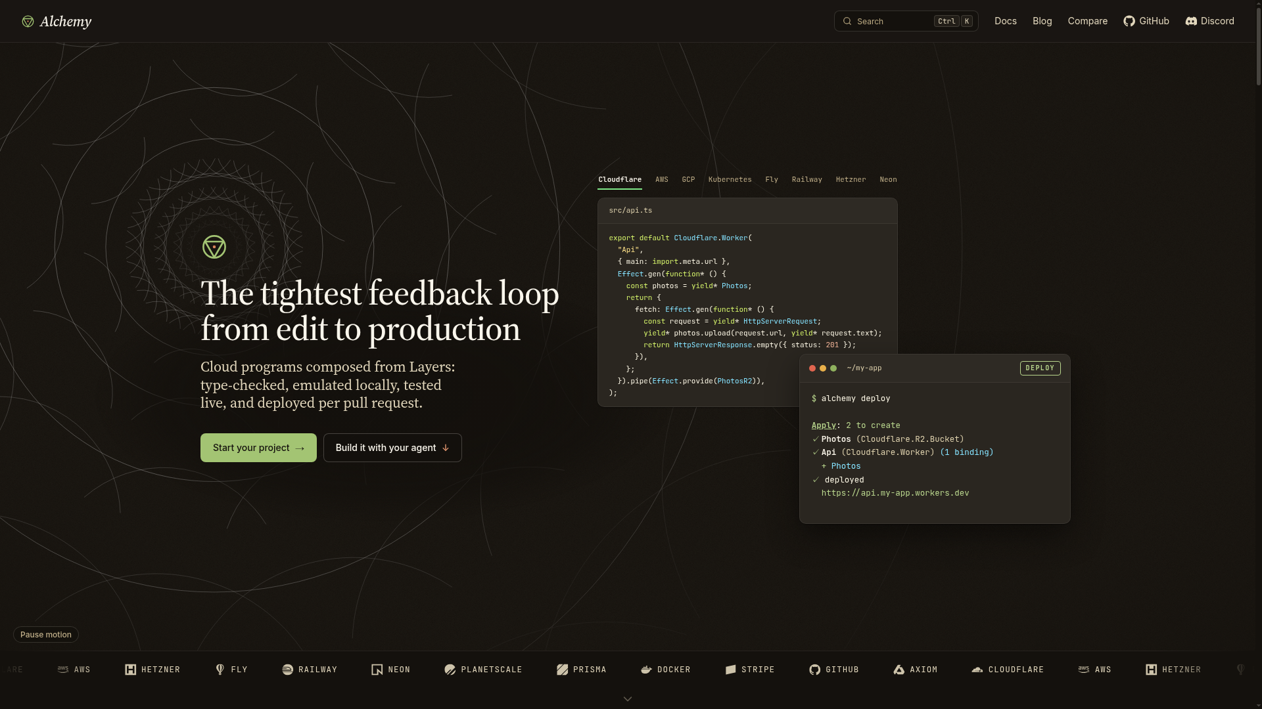Click Build it with your agent button

pyautogui.click(x=392, y=448)
